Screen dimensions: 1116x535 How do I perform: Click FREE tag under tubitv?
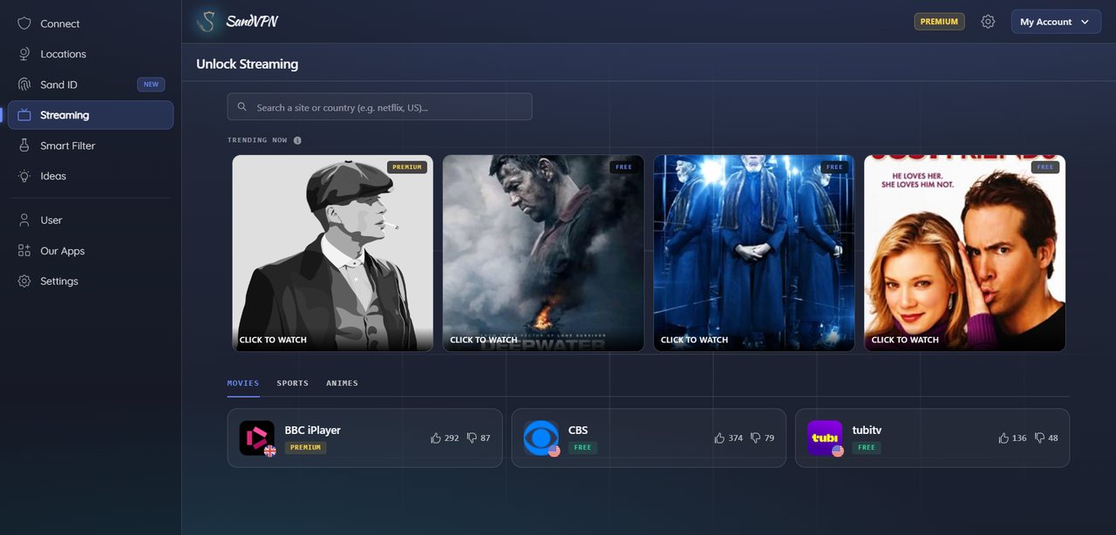tap(867, 448)
